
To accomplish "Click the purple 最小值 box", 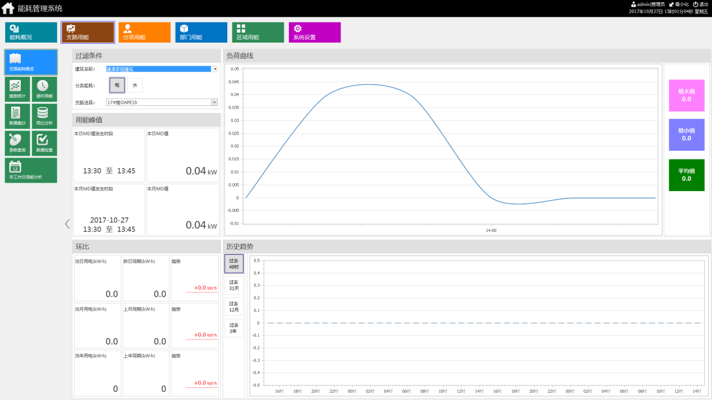I will pos(686,134).
